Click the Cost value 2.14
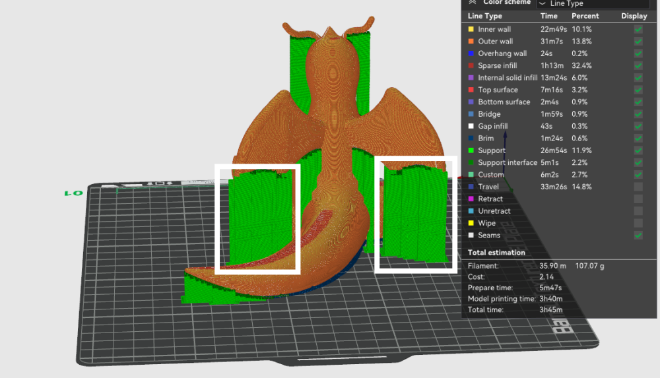 (546, 277)
